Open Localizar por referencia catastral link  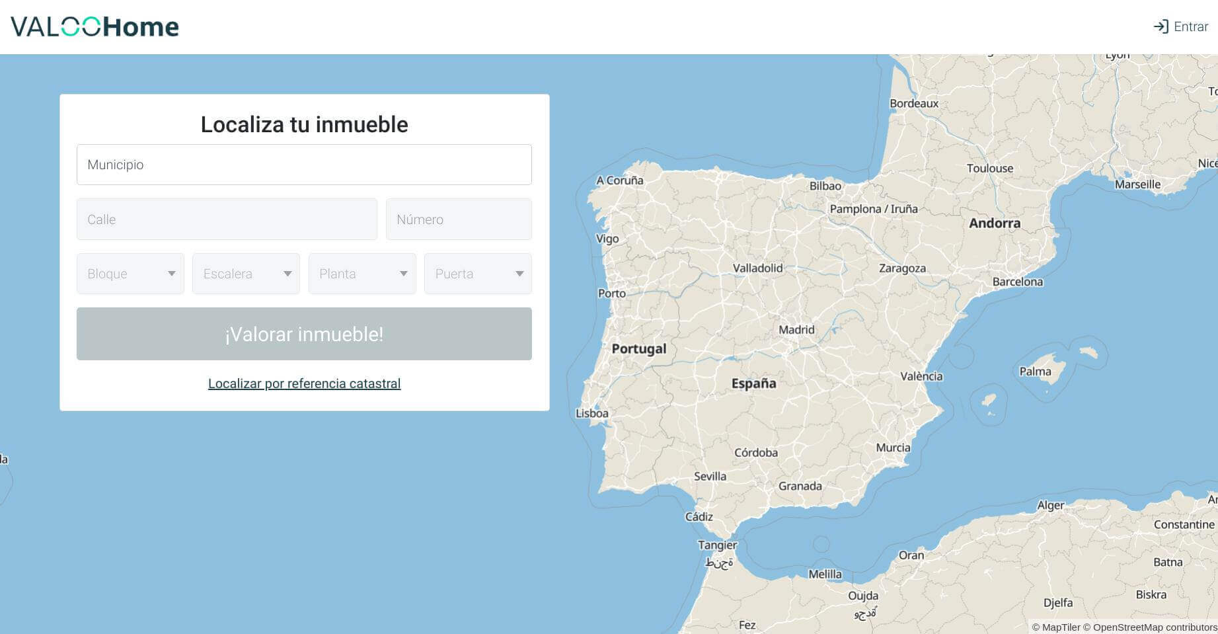pyautogui.click(x=304, y=383)
